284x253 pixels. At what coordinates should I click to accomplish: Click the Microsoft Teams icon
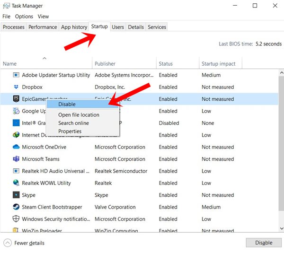[x=16, y=159]
